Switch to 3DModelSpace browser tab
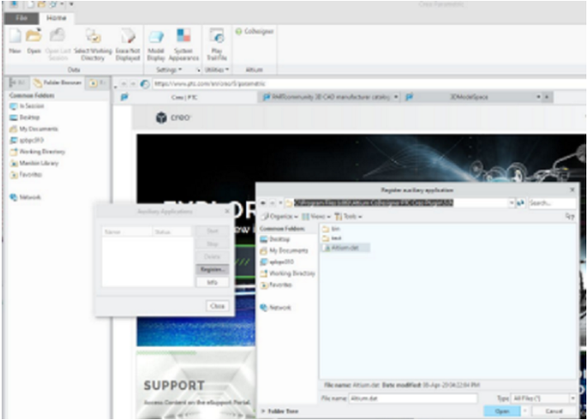Screen dimensions: 588x420 (x=469, y=97)
